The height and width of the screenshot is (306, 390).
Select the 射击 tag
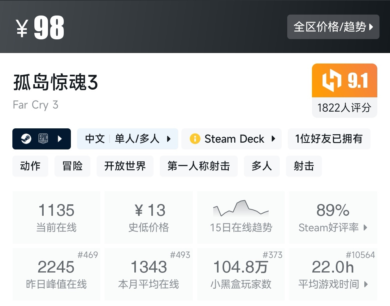tap(304, 166)
